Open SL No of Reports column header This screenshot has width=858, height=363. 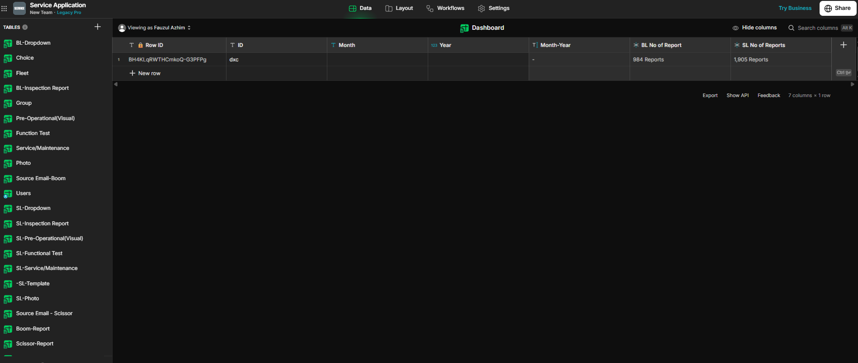click(x=781, y=45)
